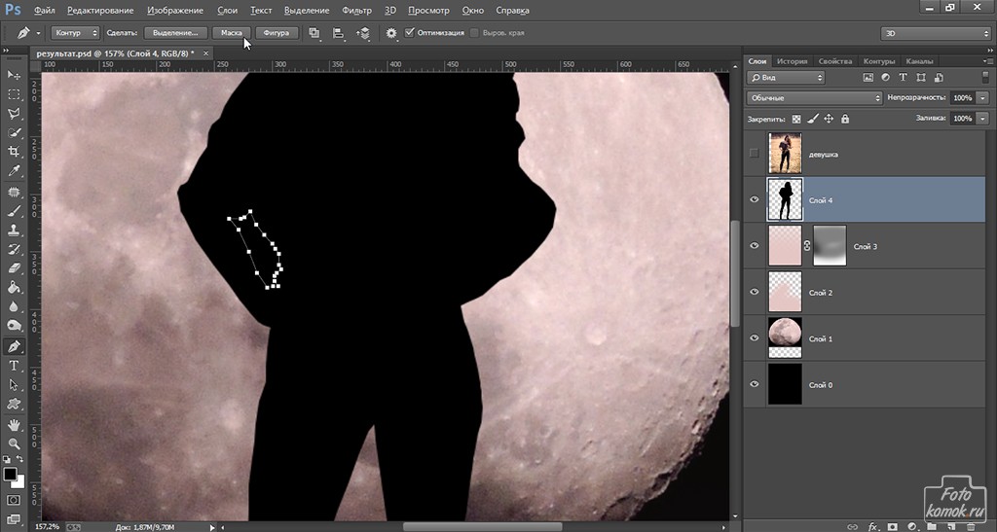Open the Контур mode dropdown
Image resolution: width=997 pixels, height=532 pixels.
pos(75,33)
